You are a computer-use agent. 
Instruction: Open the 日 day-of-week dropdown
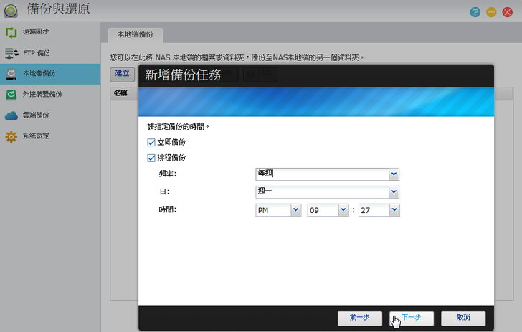394,191
